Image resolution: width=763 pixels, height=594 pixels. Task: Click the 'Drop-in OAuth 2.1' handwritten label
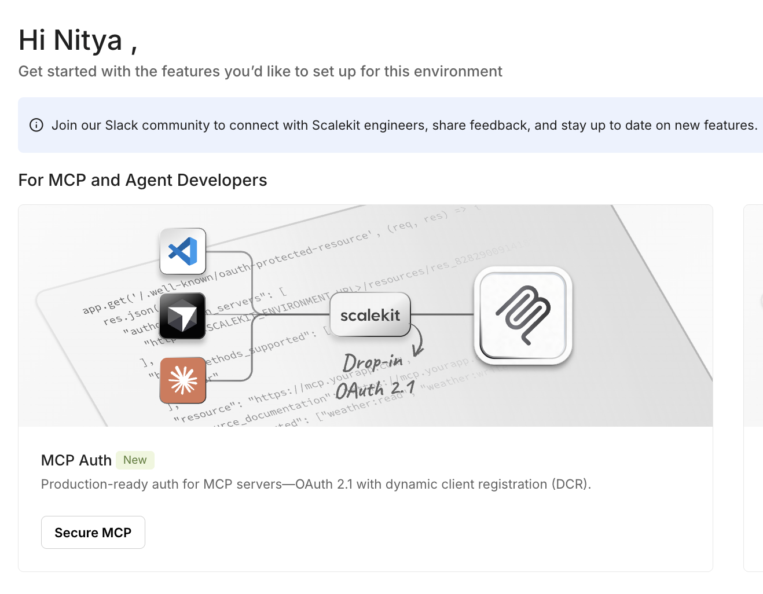pyautogui.click(x=376, y=376)
